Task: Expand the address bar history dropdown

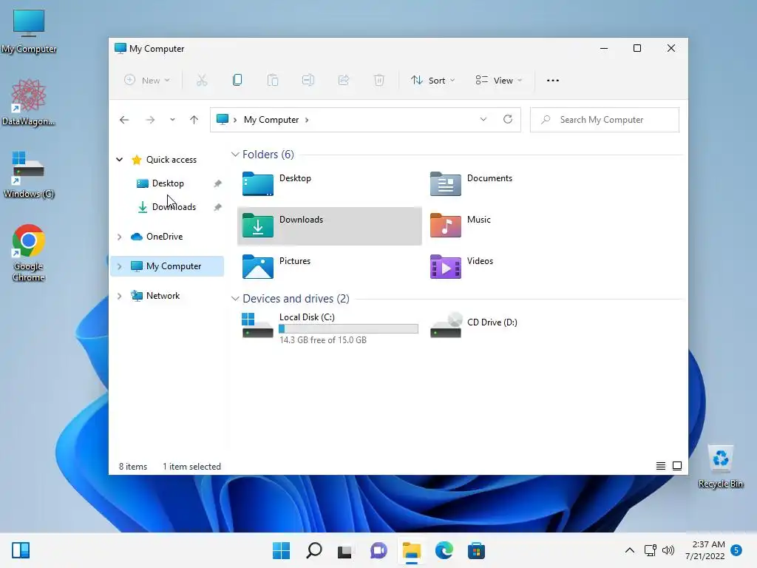Action: coord(483,119)
